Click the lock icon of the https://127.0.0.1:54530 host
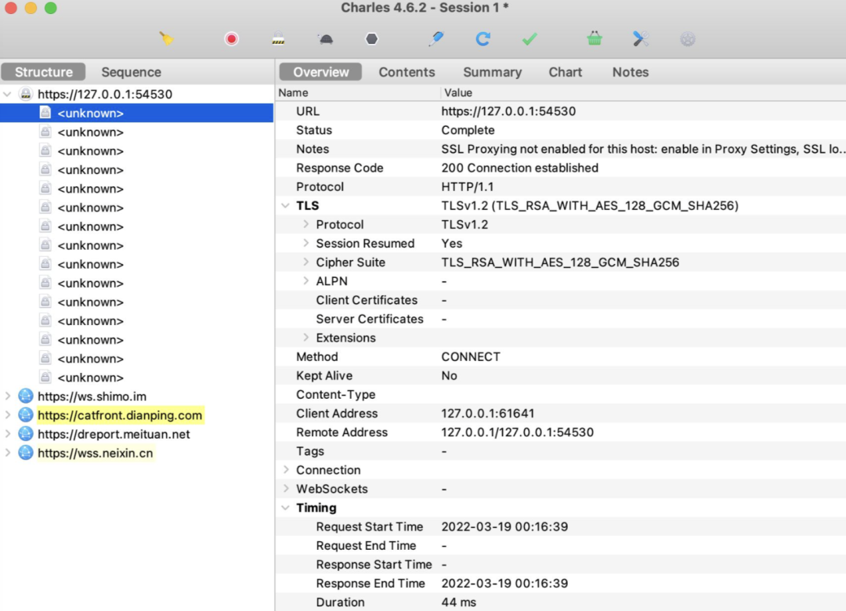 point(25,94)
